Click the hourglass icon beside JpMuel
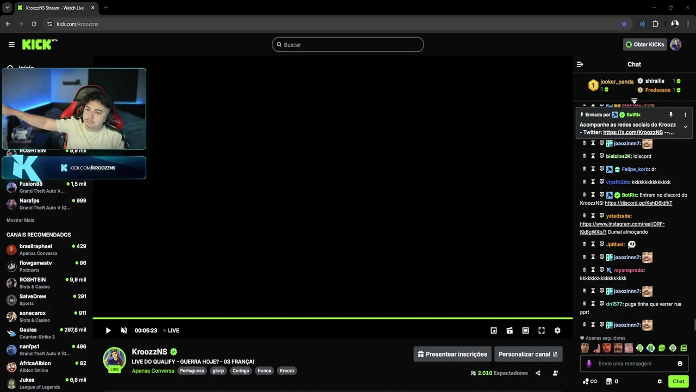The image size is (696, 392). tap(593, 244)
